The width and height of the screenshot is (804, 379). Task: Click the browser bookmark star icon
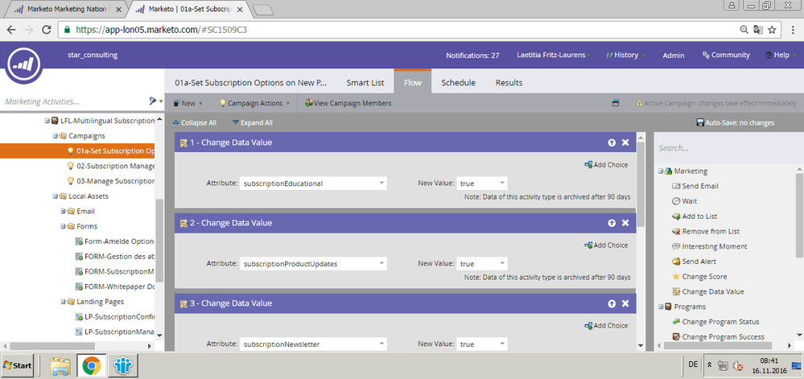[x=771, y=29]
